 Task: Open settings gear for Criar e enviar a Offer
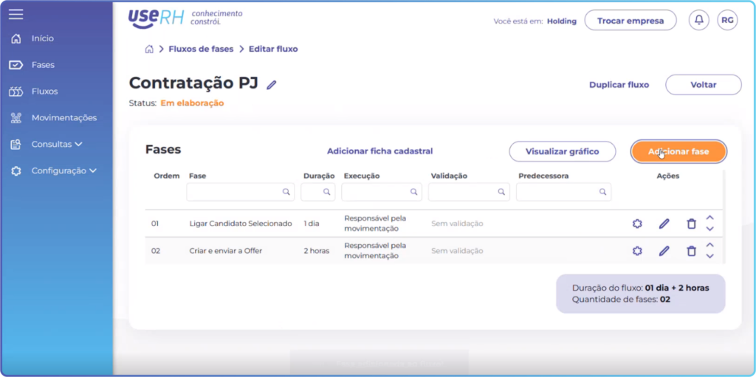[x=637, y=251]
